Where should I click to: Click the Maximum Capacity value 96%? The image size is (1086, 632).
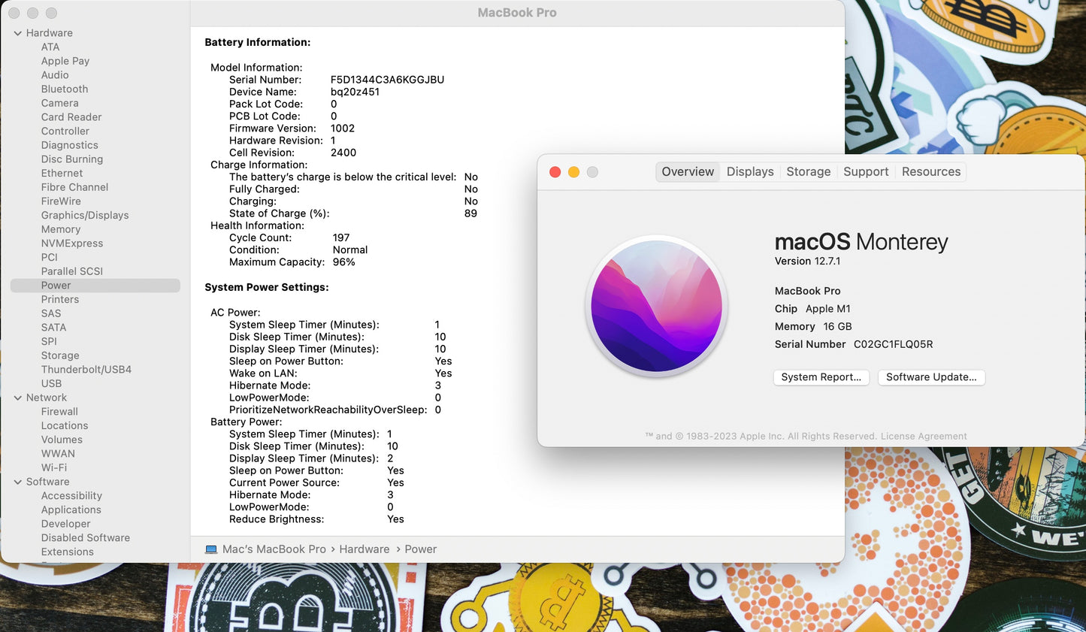pyautogui.click(x=344, y=262)
